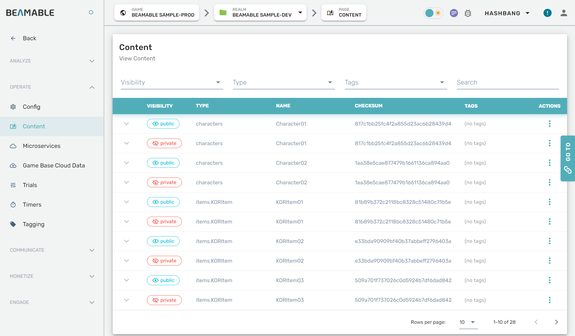Viewport: 575px width, 336px height.
Task: Open the Rows per page dropdown
Action: [468, 322]
